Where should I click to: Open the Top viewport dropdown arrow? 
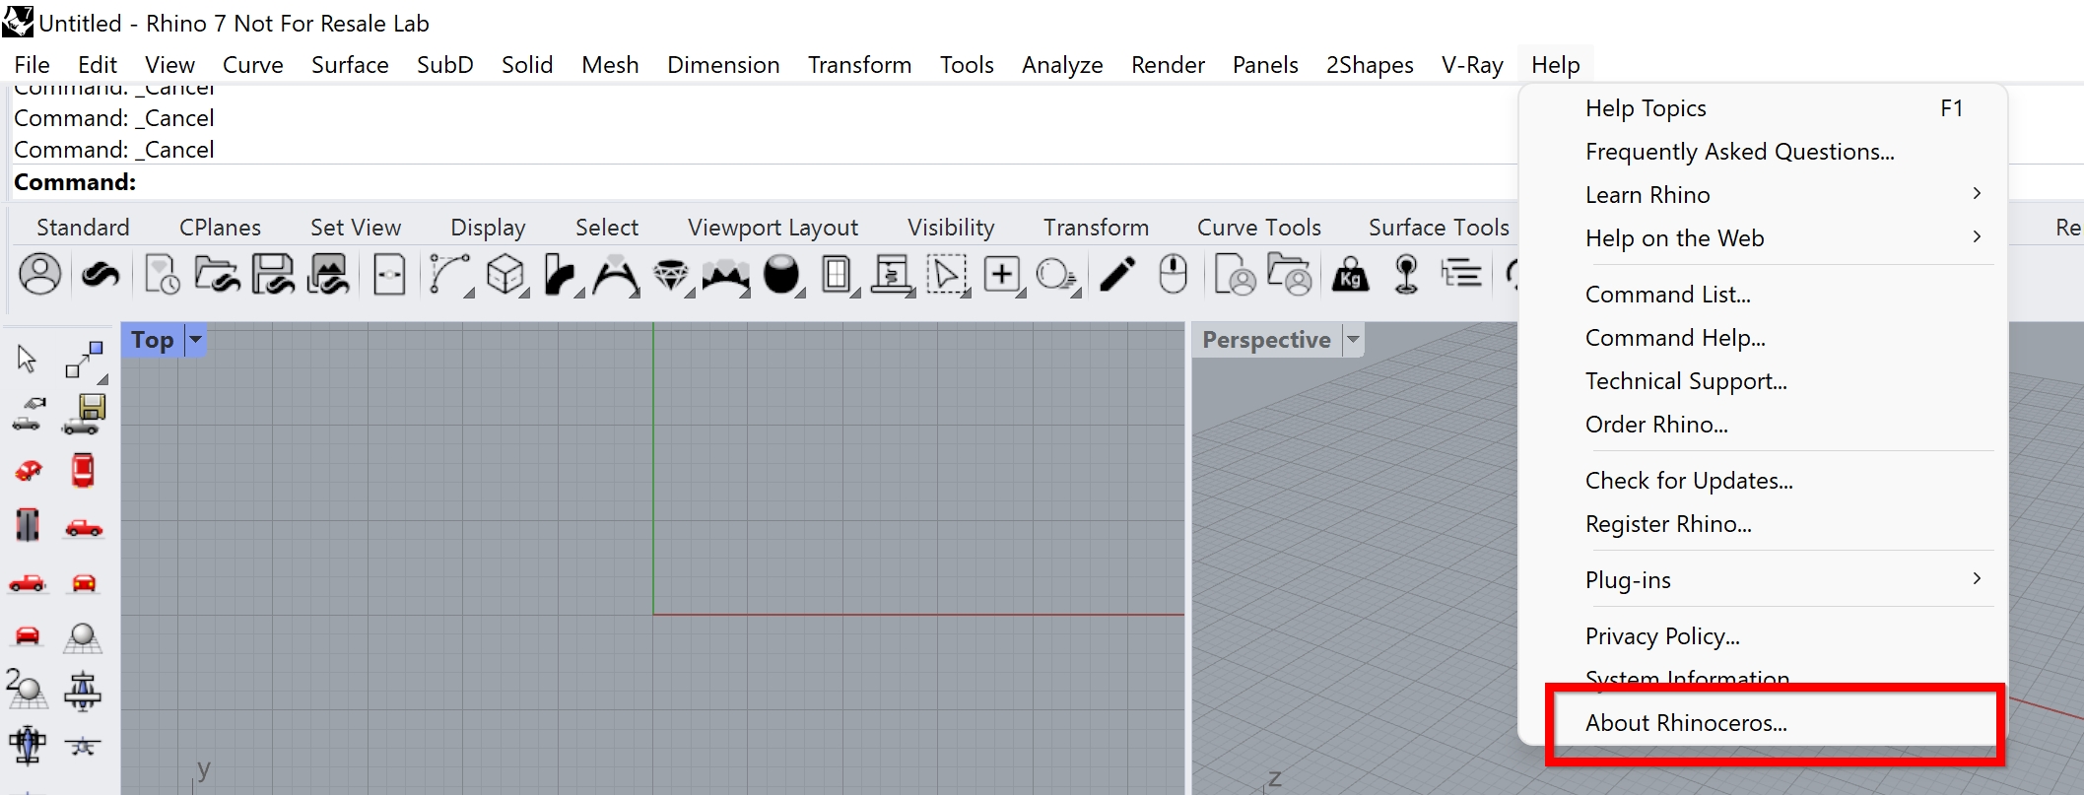pos(196,340)
